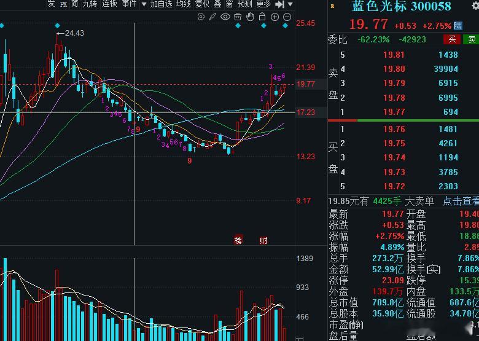Click the stock name 蓝色光标 300058
Viewport: 479px width, 341px height.
pyautogui.click(x=401, y=6)
